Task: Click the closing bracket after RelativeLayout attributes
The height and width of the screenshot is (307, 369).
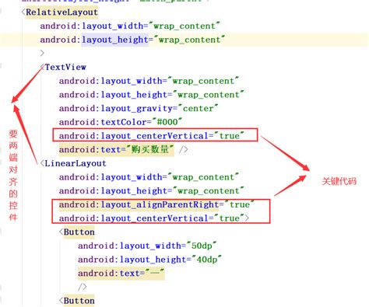Action: coord(42,53)
